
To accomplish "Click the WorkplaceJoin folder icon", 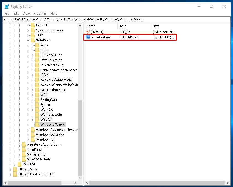I will 37,115.
